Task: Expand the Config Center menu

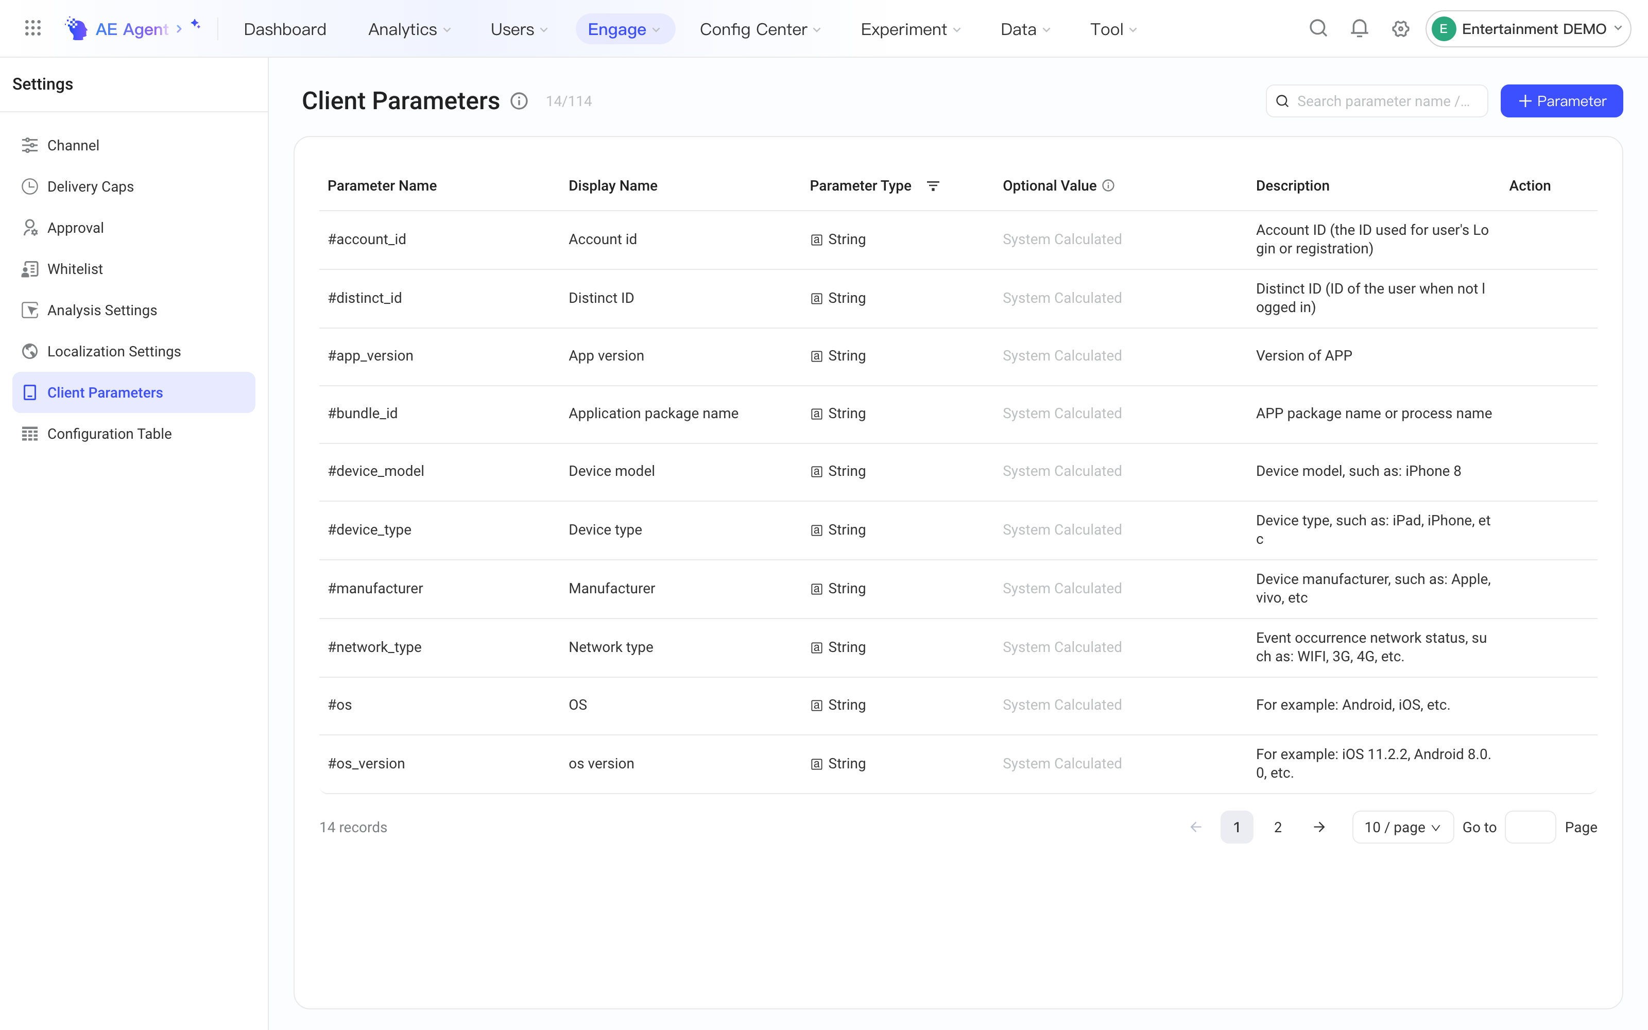Action: click(760, 29)
